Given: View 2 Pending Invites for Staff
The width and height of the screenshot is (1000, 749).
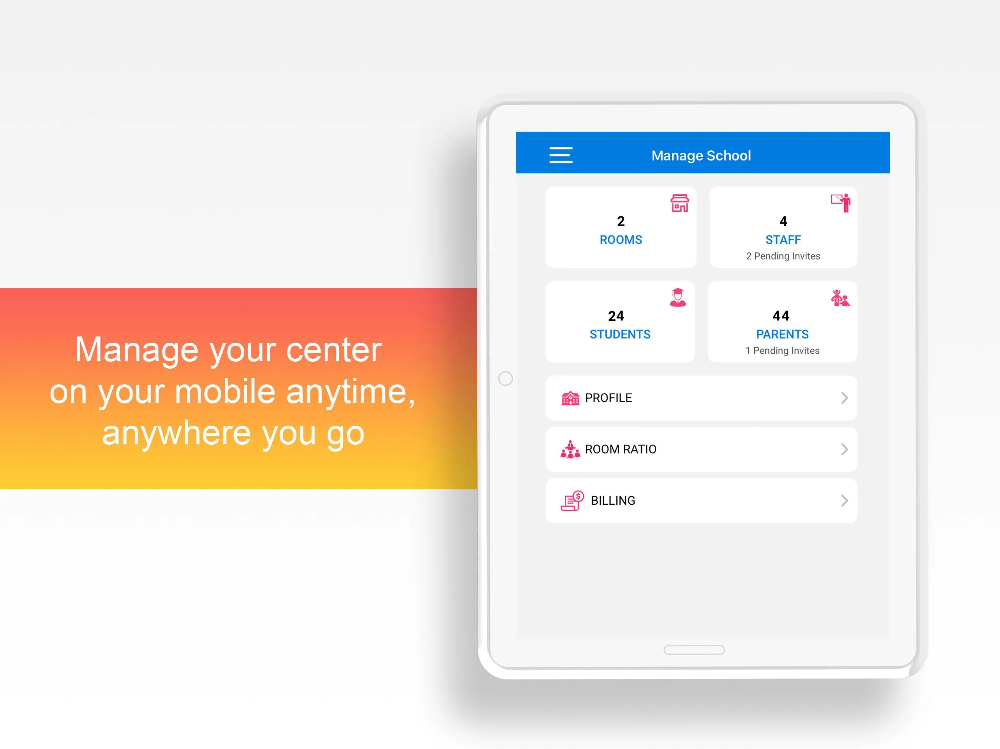Looking at the screenshot, I should 783,255.
